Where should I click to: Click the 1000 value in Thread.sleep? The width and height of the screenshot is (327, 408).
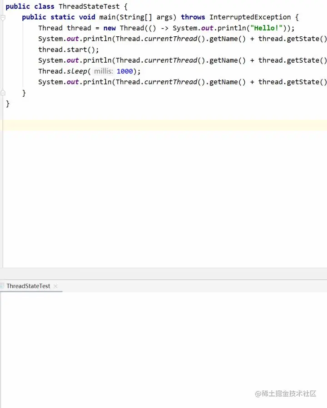point(125,71)
